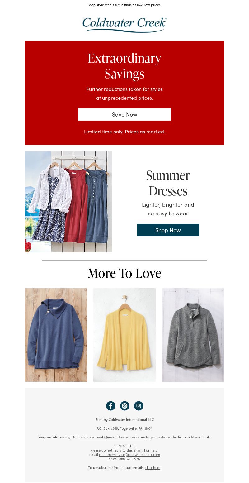The image size is (249, 483).
Task: Open the Facebook social icon
Action: 110,406
